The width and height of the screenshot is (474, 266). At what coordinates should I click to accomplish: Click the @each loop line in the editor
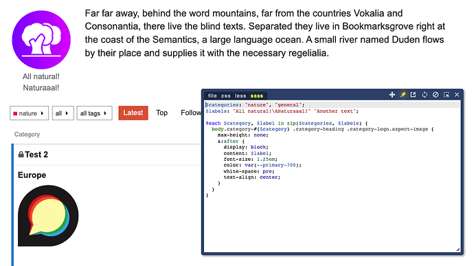[286, 123]
